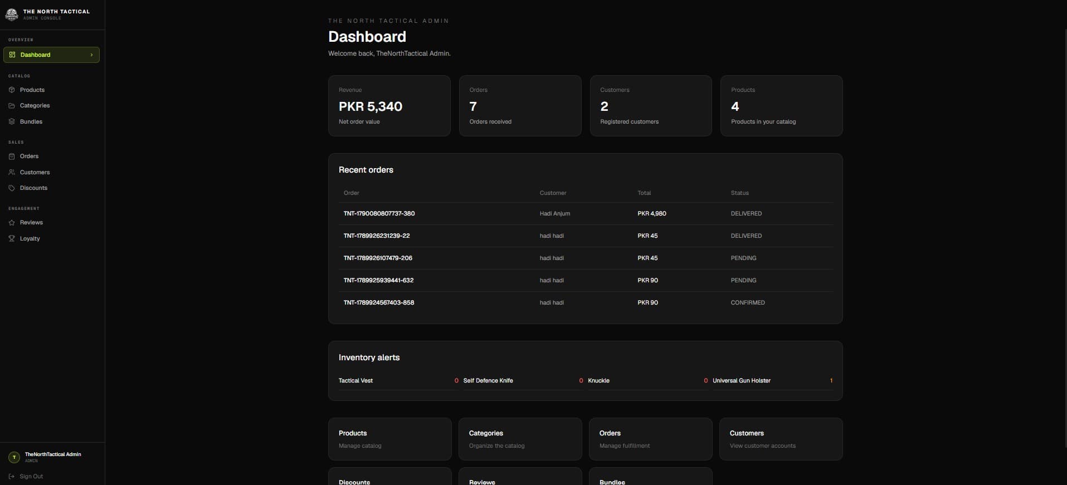Click the CONFIRMED status text
Image resolution: width=1067 pixels, height=485 pixels.
pos(748,302)
